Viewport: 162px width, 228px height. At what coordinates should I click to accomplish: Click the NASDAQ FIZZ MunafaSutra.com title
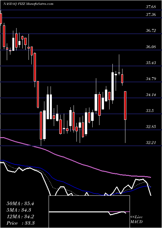click(29, 4)
